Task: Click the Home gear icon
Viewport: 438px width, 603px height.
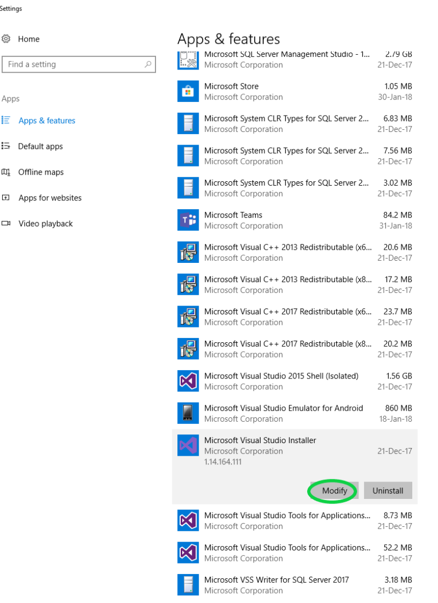Action: 6,39
